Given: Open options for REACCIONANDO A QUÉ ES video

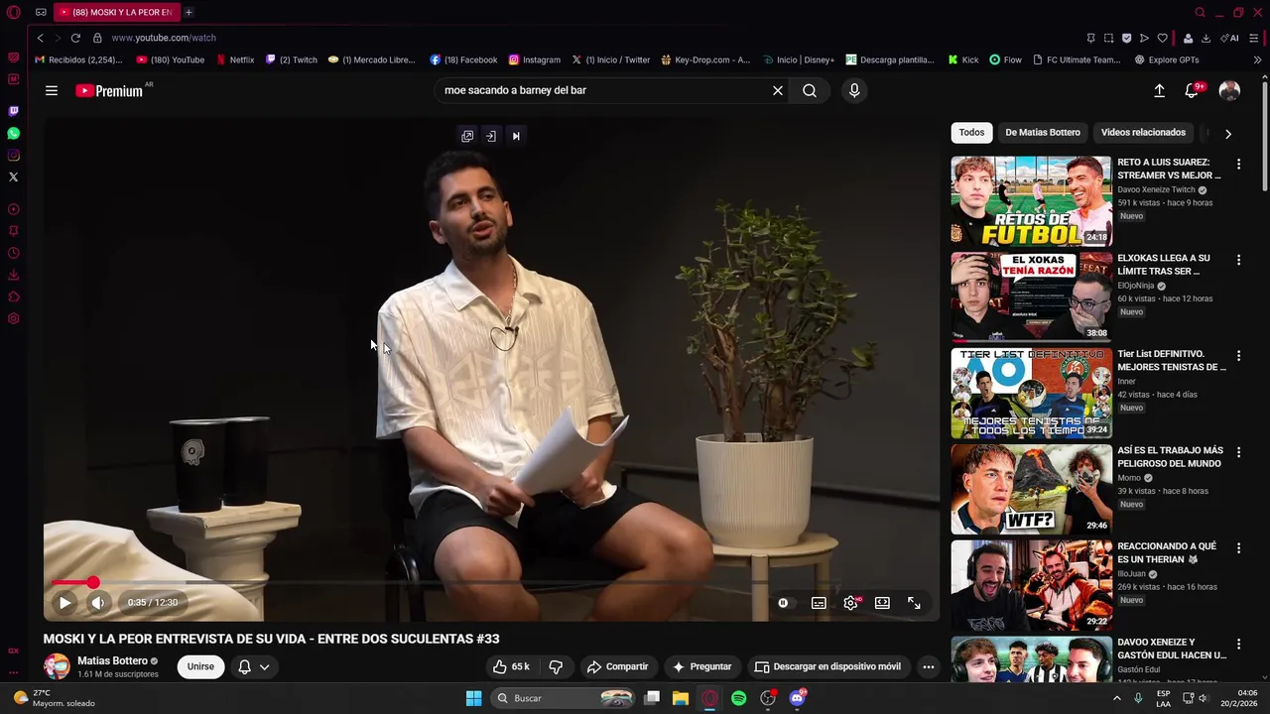Looking at the screenshot, I should (x=1238, y=548).
